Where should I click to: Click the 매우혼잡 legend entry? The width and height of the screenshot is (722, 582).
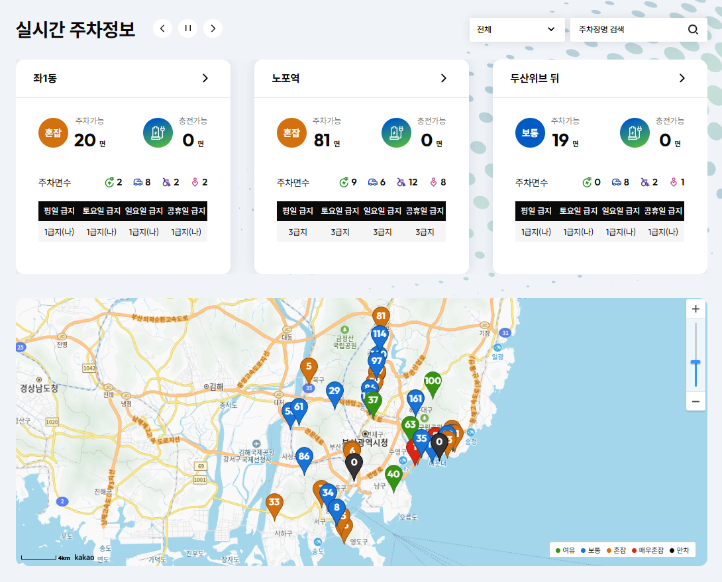pyautogui.click(x=648, y=550)
